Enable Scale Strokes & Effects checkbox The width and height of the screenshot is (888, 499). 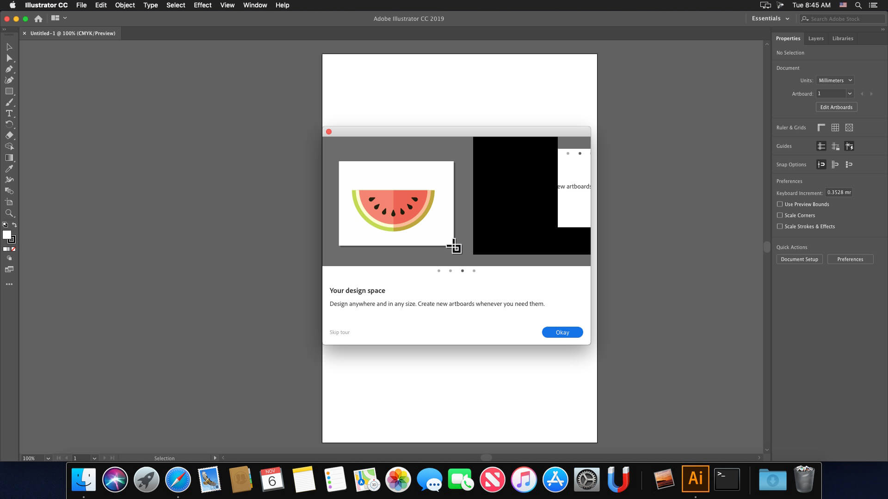pos(779,226)
